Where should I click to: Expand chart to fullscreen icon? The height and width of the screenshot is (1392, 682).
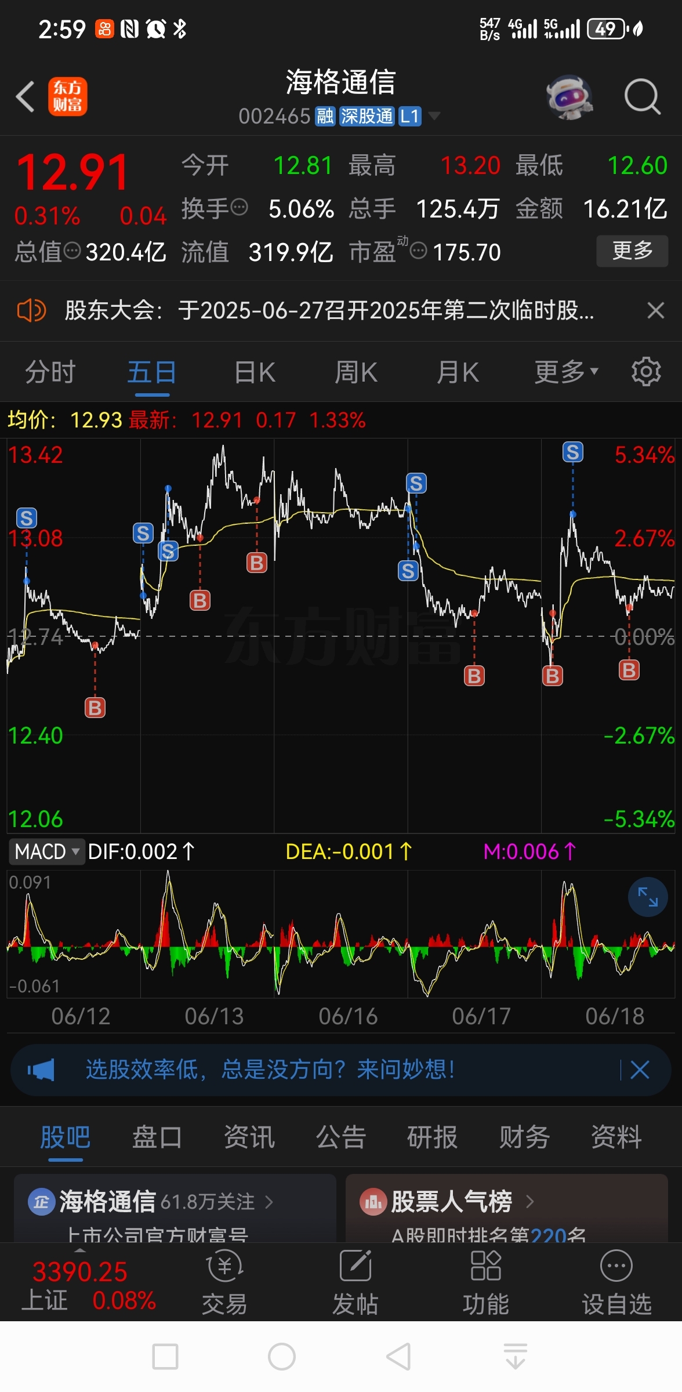[x=648, y=897]
